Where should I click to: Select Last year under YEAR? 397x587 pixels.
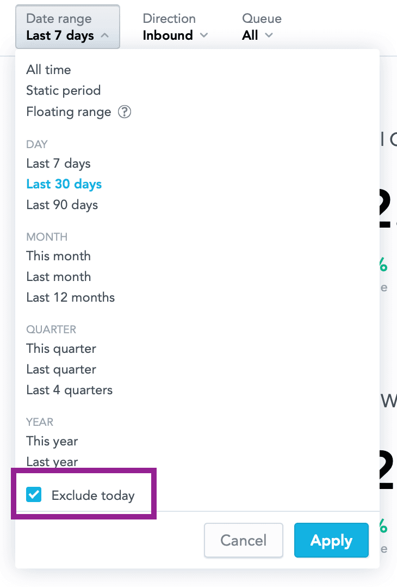tap(52, 461)
